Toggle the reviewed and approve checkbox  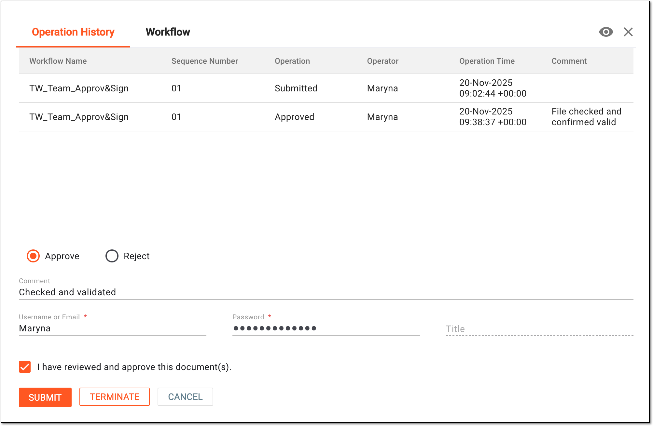25,367
